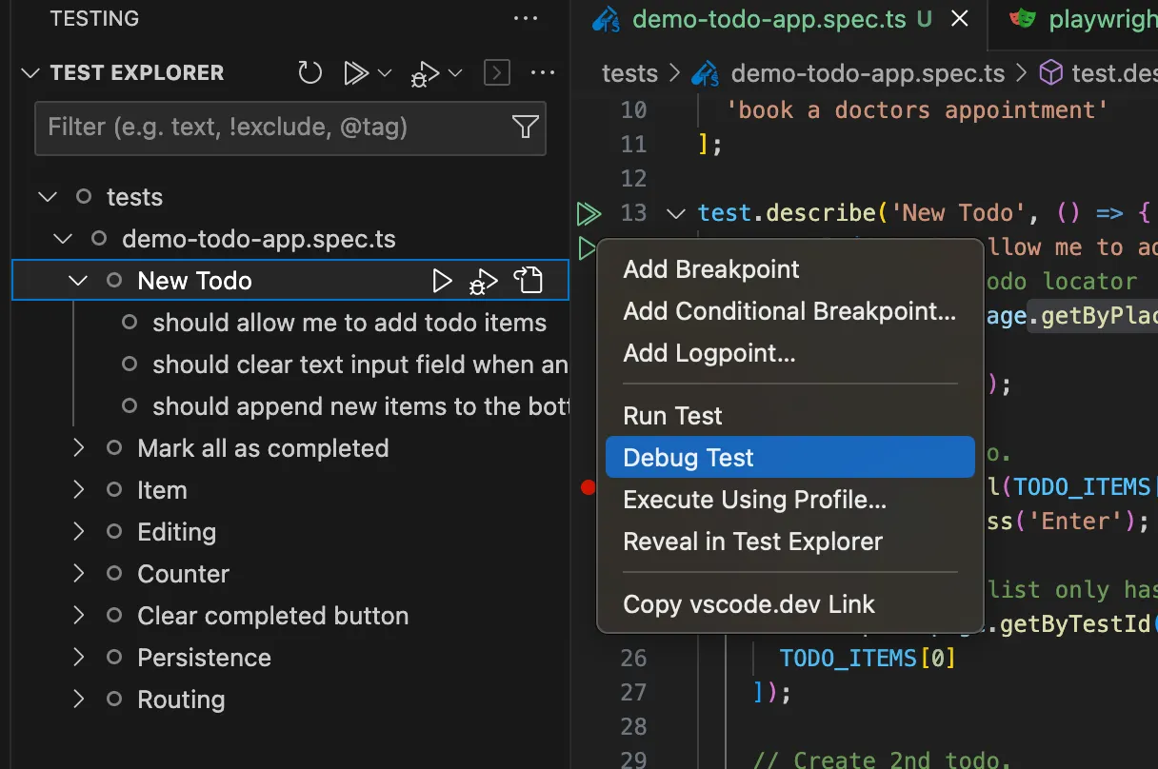The image size is (1158, 769).
Task: Open Test Explorer more actions ellipsis
Action: tap(543, 72)
